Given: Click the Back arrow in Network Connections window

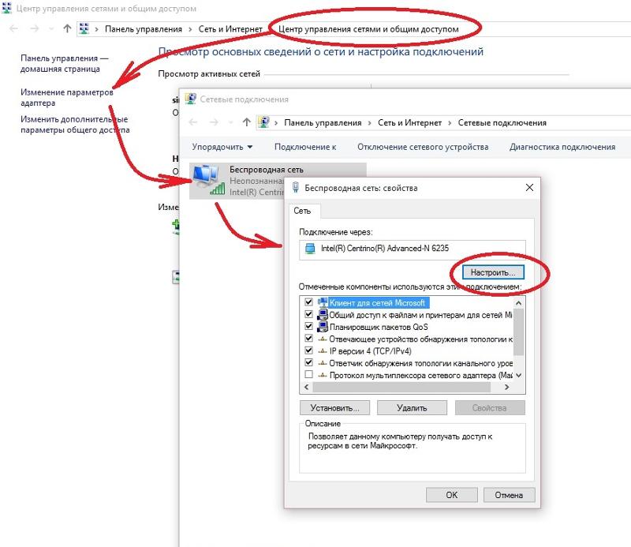Looking at the screenshot, I should click(193, 122).
